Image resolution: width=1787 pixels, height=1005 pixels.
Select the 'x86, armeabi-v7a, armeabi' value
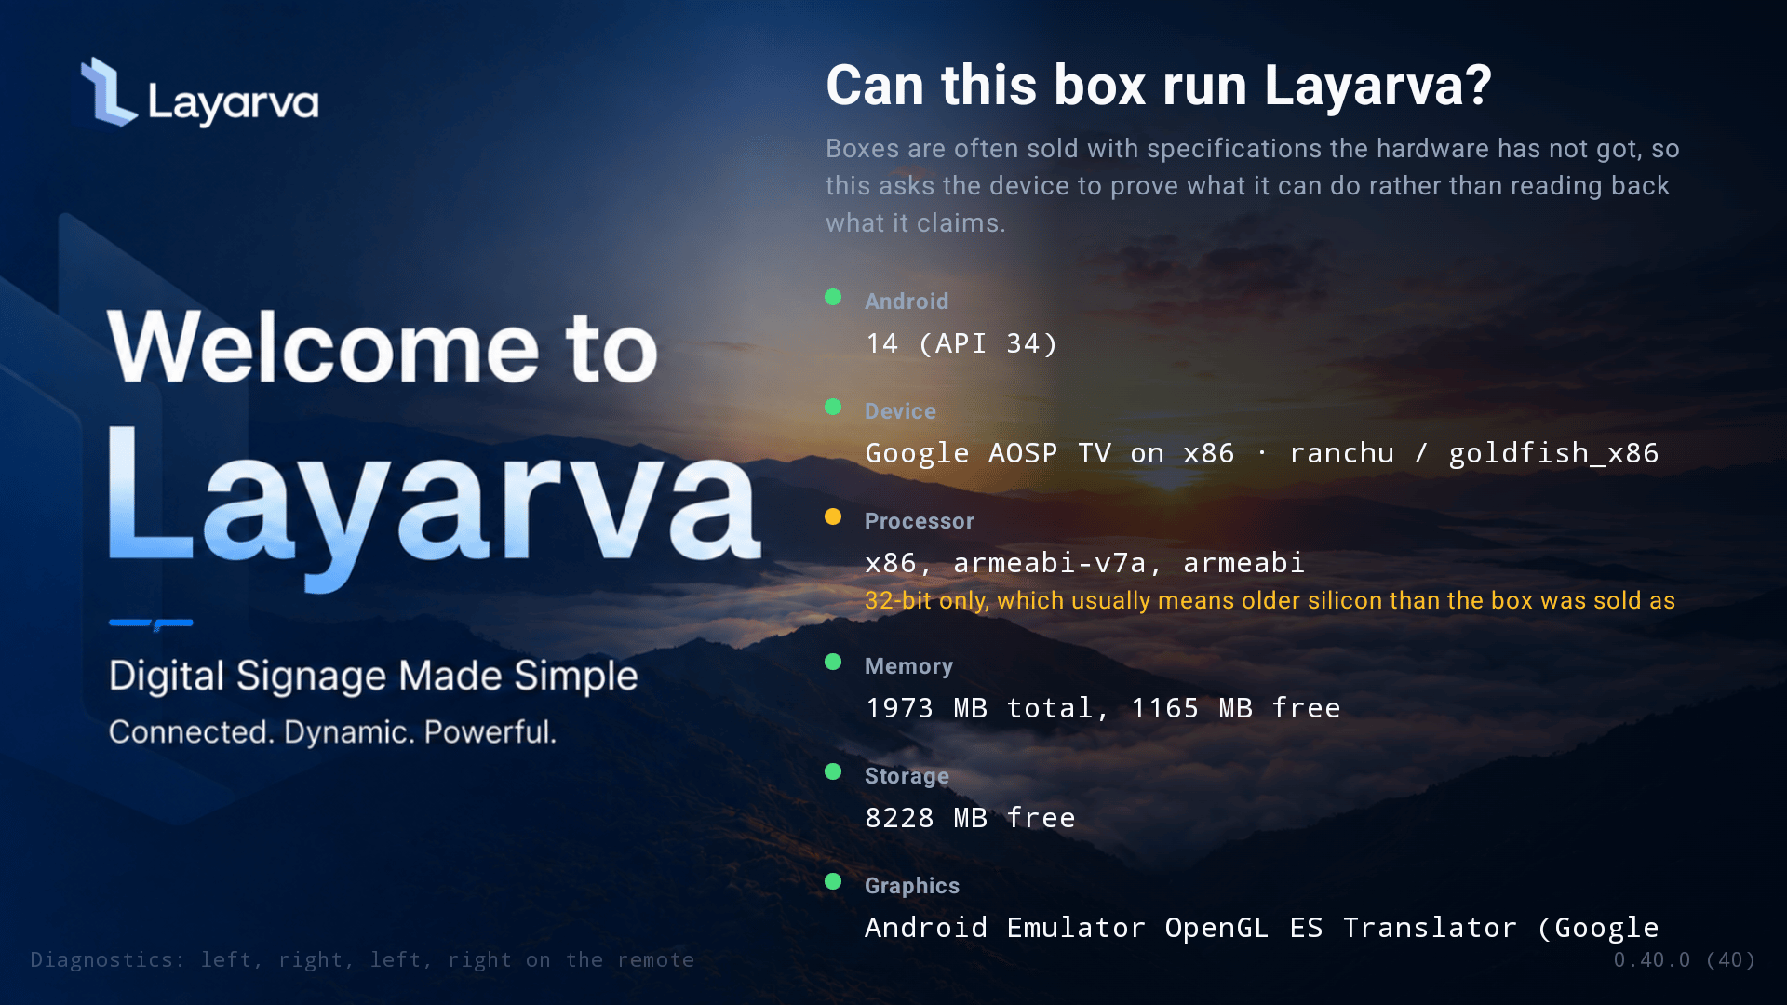(x=1085, y=563)
